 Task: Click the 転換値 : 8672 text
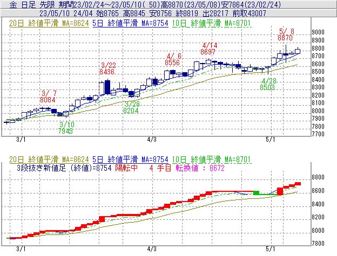(200, 168)
